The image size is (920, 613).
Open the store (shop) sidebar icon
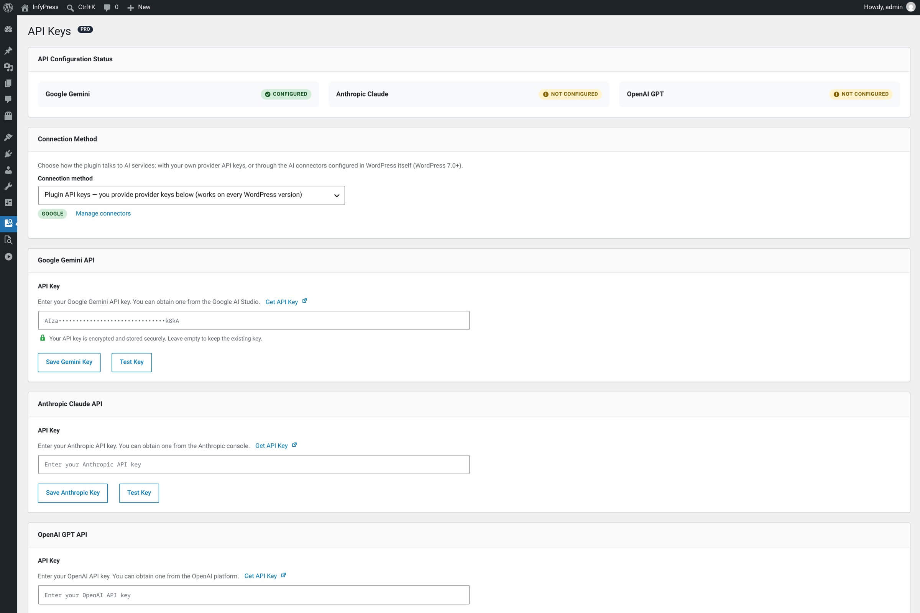(x=8, y=116)
